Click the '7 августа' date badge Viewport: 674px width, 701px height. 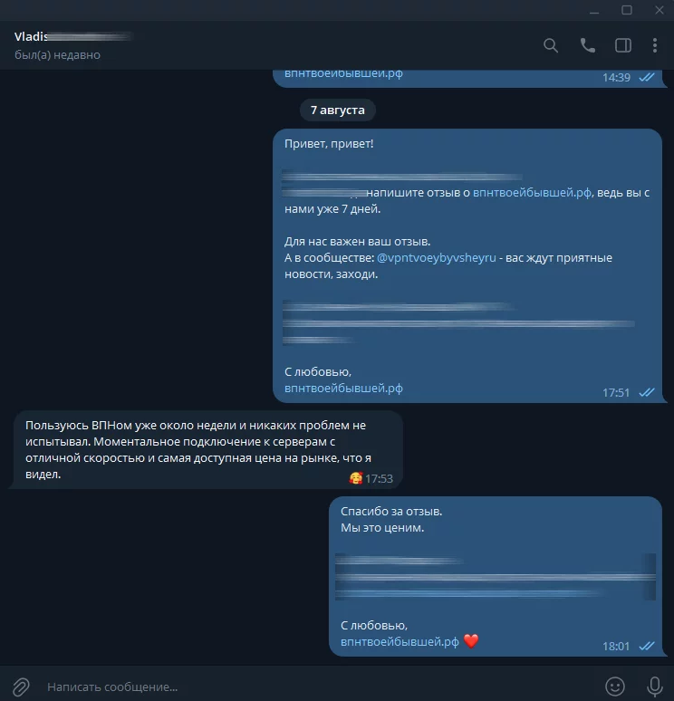[338, 110]
